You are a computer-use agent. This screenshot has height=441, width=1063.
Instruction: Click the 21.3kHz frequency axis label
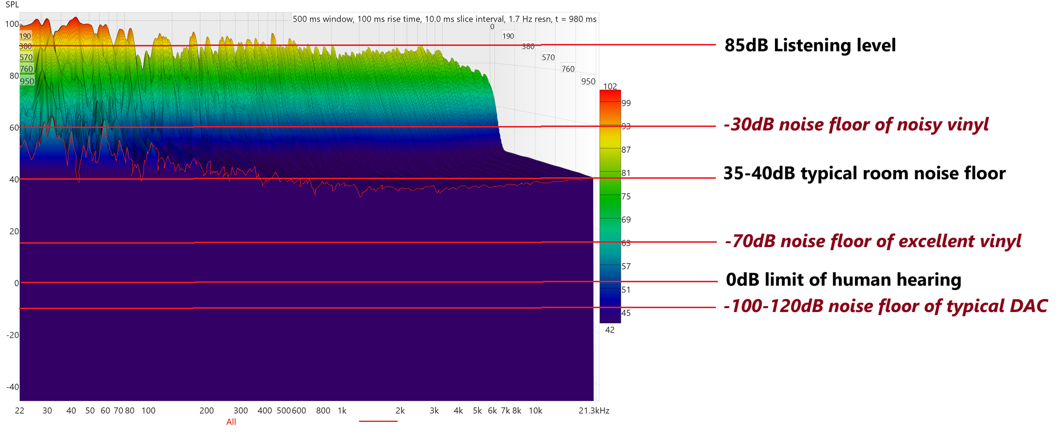(x=594, y=411)
